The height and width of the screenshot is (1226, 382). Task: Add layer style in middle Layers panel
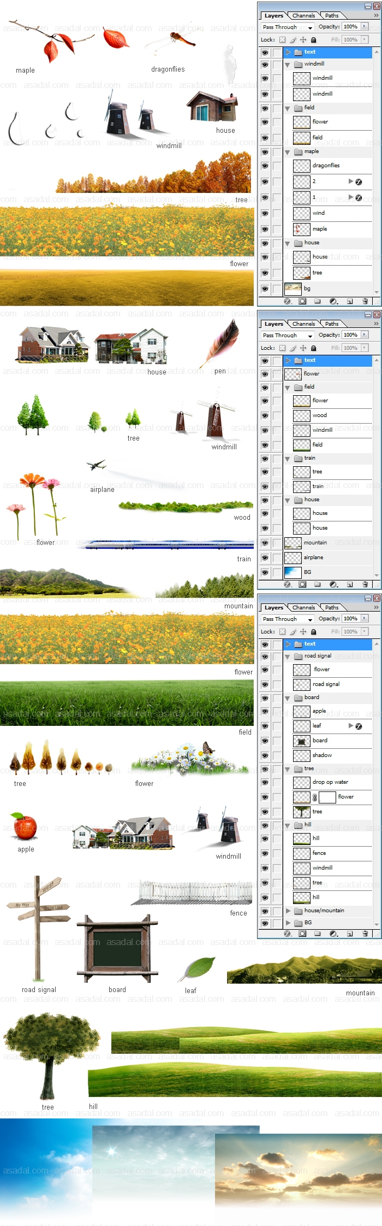point(288,584)
